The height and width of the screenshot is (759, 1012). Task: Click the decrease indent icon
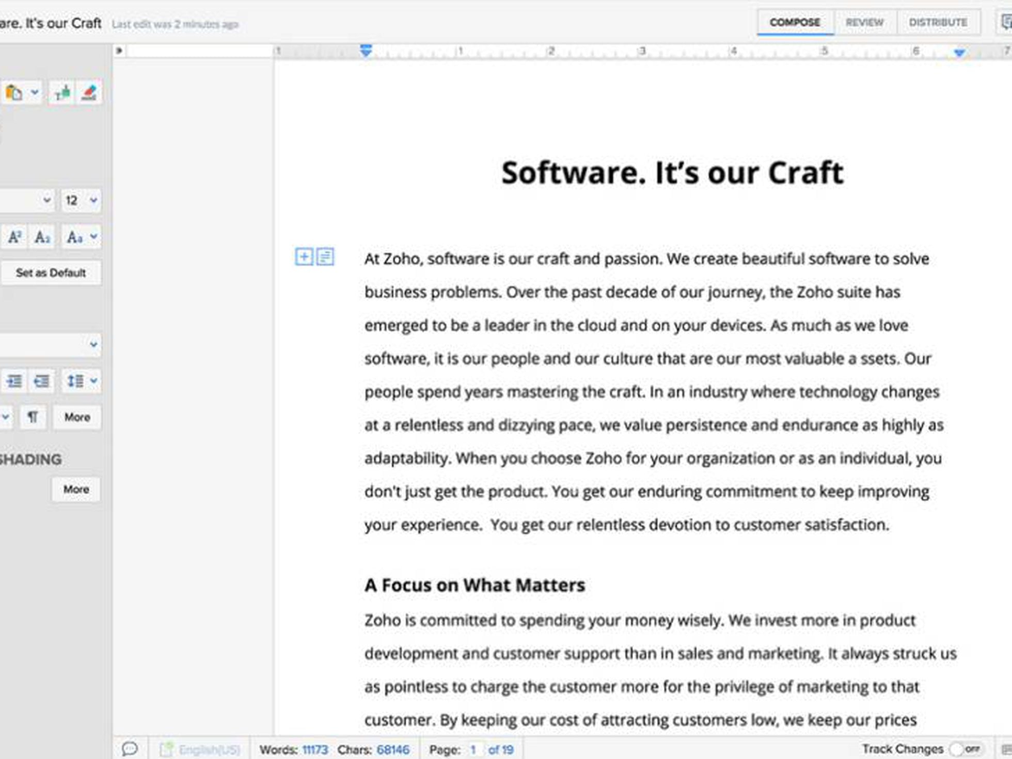[41, 381]
